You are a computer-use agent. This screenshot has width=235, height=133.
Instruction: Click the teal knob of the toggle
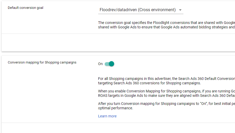[x=112, y=64]
